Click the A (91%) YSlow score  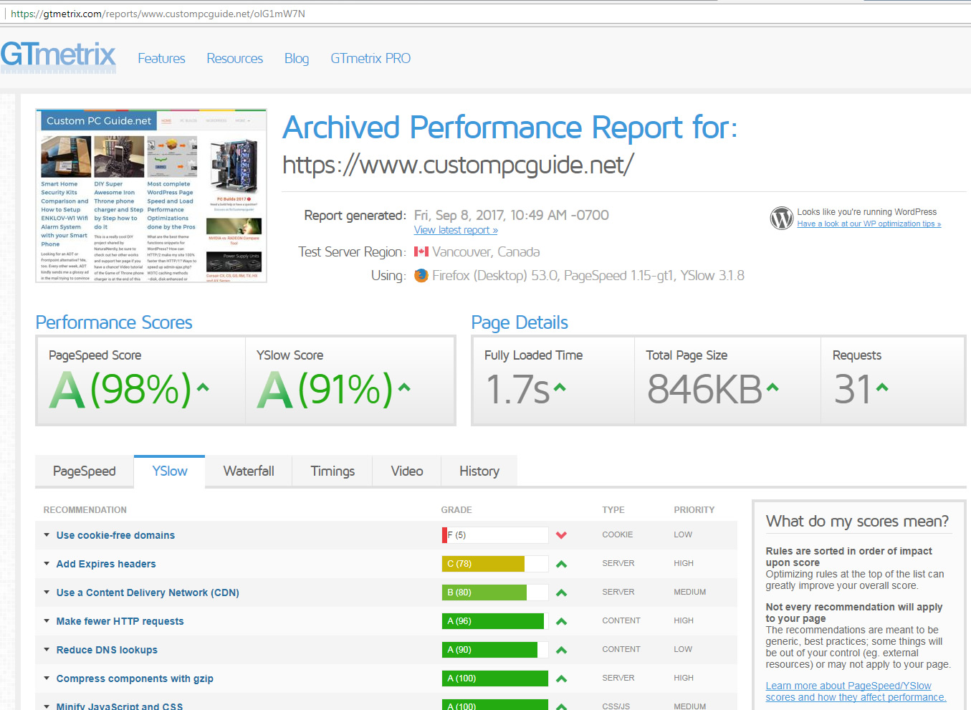(x=325, y=389)
